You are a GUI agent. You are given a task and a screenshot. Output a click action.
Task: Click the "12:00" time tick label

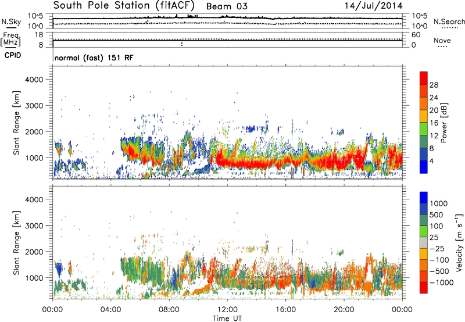(x=227, y=310)
